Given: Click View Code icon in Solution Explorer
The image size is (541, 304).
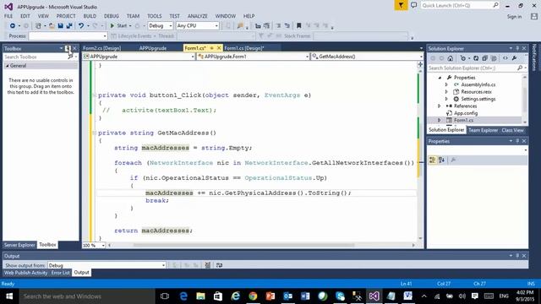Looking at the screenshot, I should click(505, 58).
